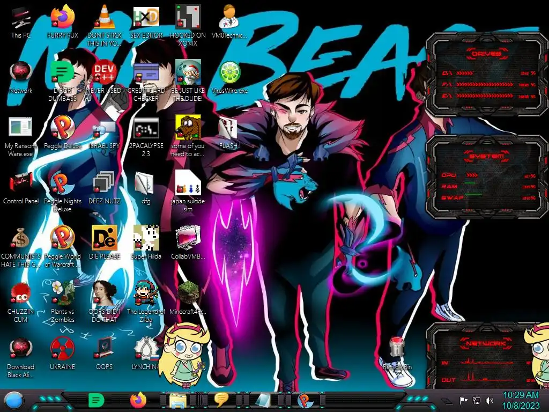Viewport: 549px width, 412px height.
Task: Open Control Panel desktop icon
Action: tap(21, 188)
